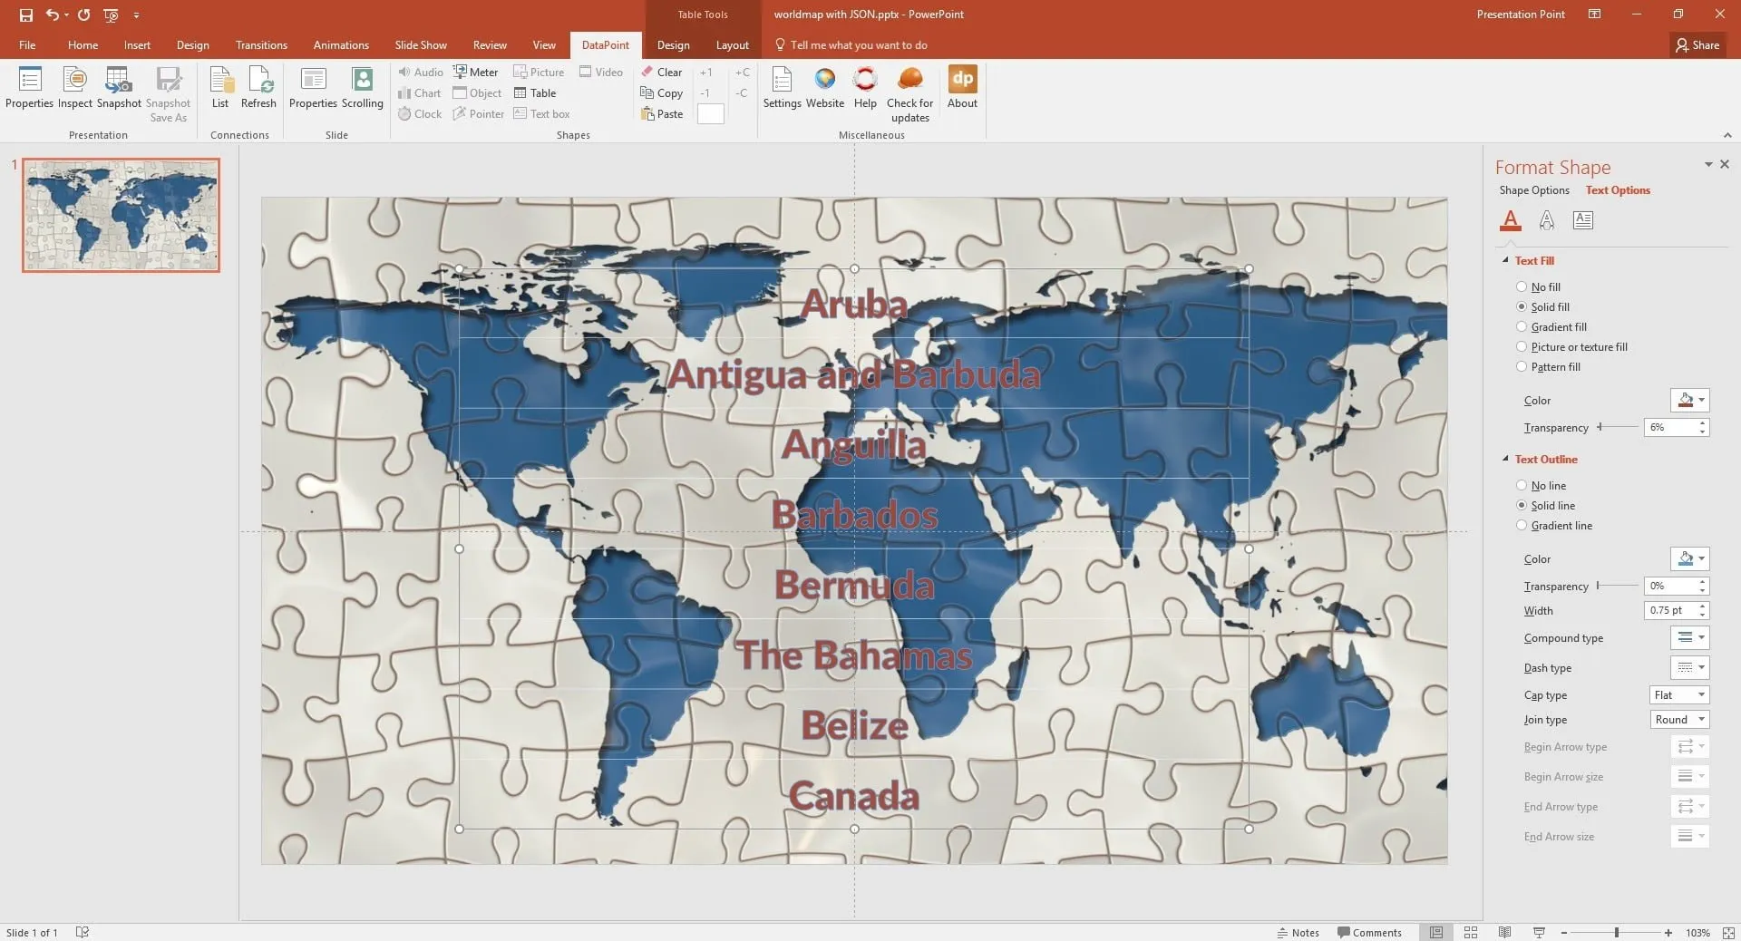Choose No fill for text
This screenshot has width=1741, height=941.
1522,287
